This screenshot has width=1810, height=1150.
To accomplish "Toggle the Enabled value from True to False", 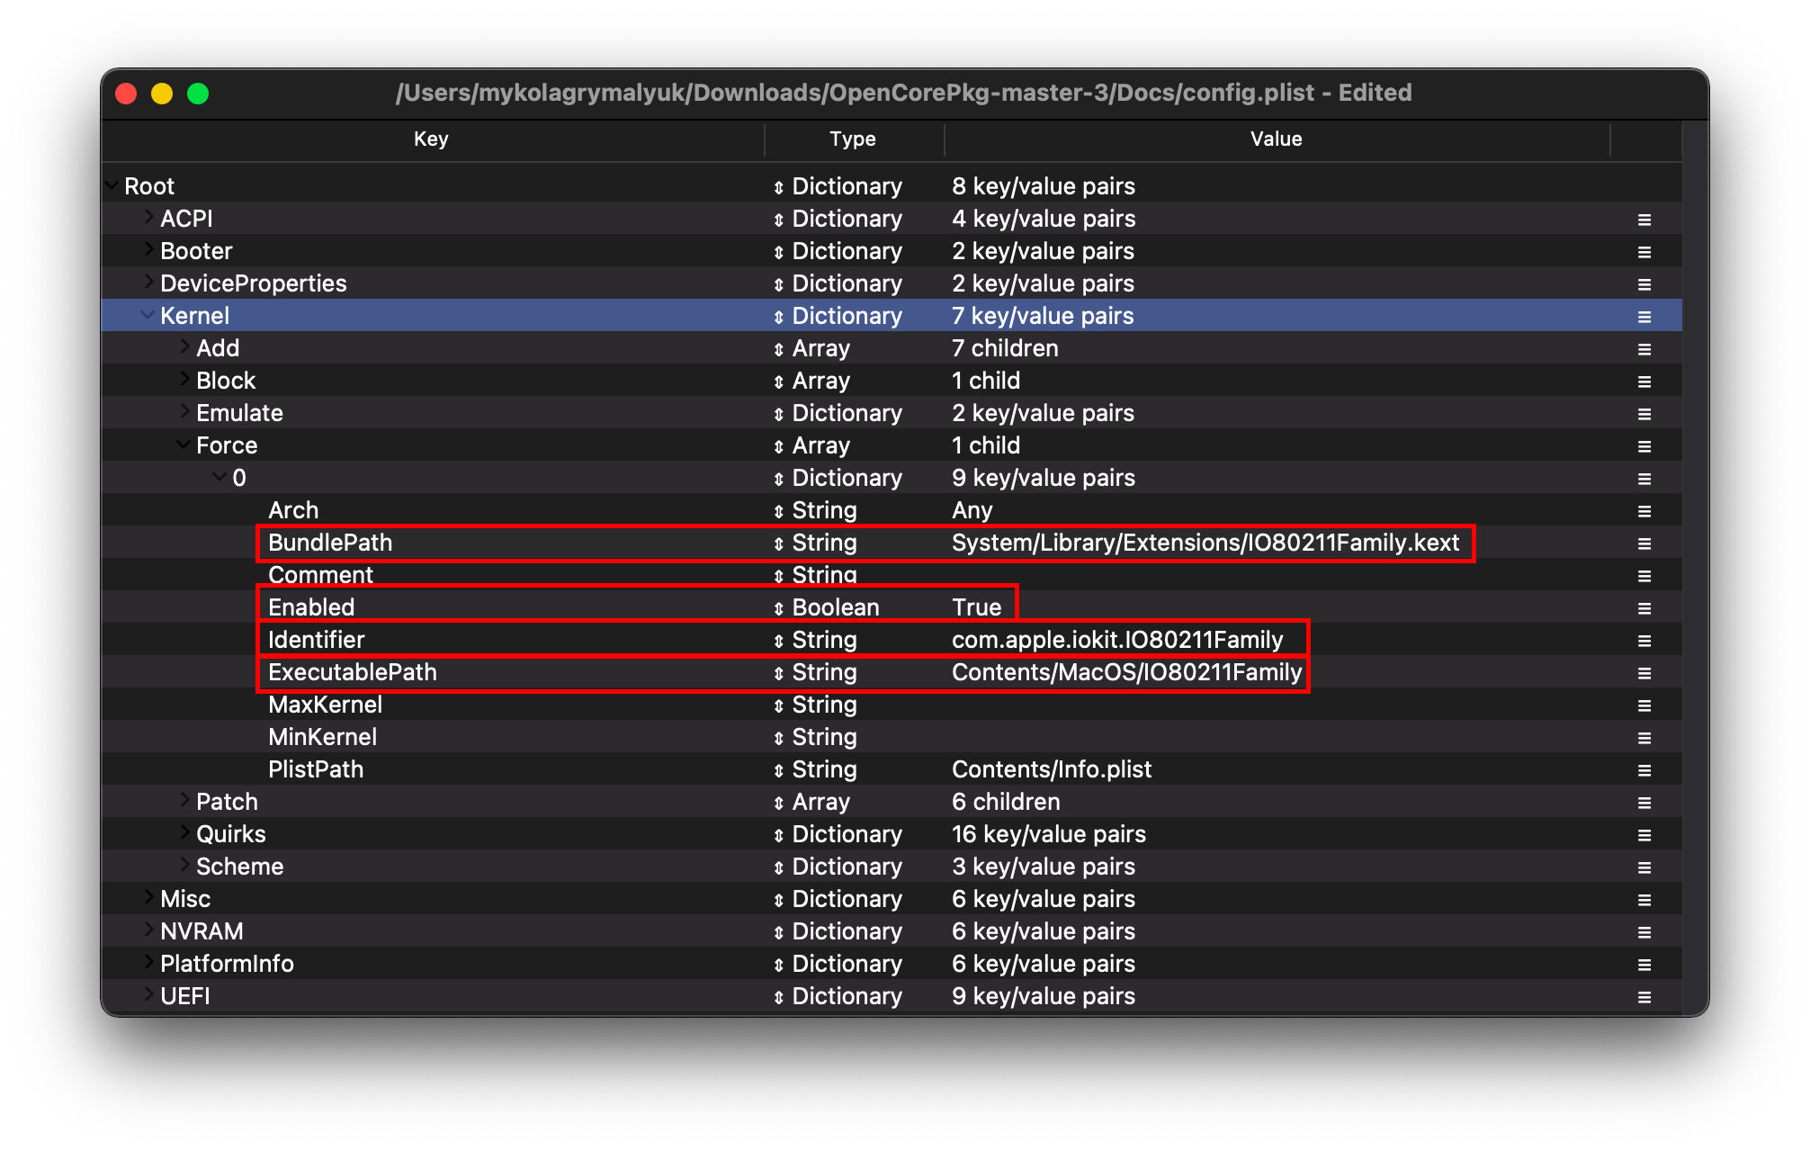I will click(978, 606).
